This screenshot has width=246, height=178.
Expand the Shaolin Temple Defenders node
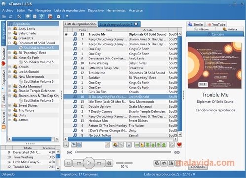[10, 91]
